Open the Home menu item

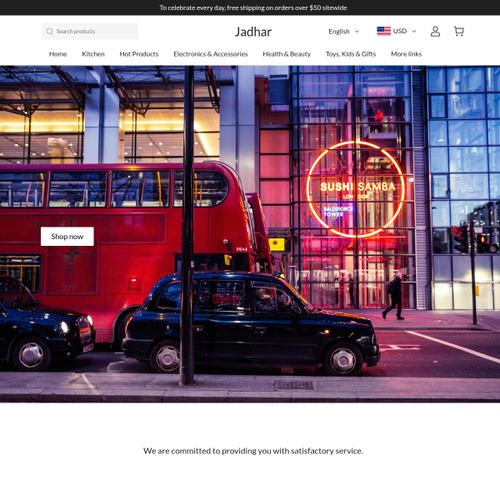pos(58,54)
